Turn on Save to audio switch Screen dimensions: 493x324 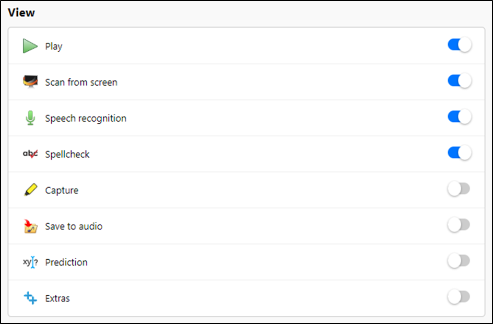[459, 225]
